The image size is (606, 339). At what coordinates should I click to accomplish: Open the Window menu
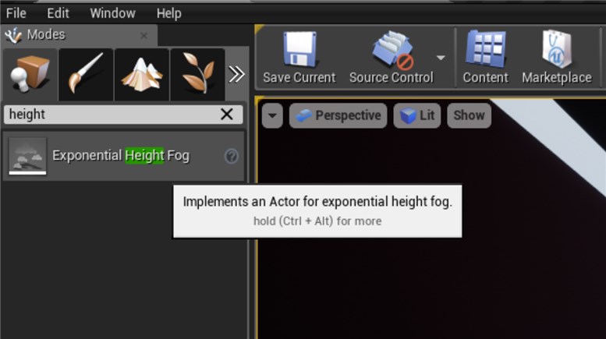click(x=112, y=13)
